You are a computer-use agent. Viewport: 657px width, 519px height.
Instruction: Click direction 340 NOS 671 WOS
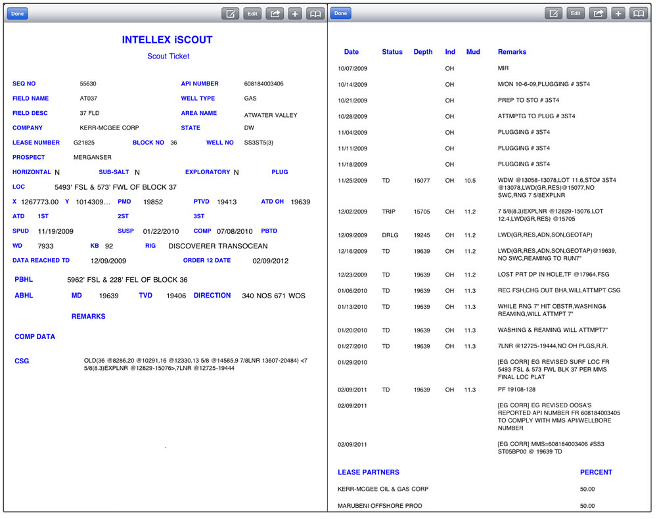pos(273,296)
